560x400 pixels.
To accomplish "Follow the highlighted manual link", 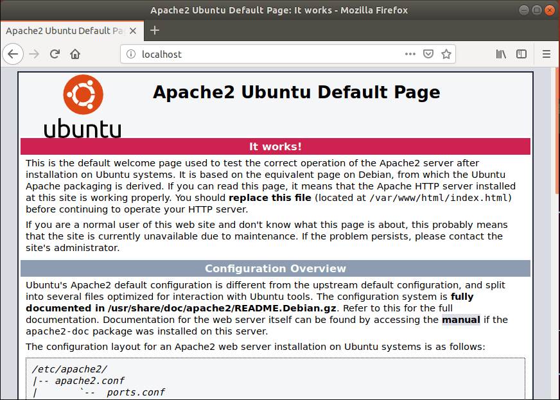I will coord(460,319).
